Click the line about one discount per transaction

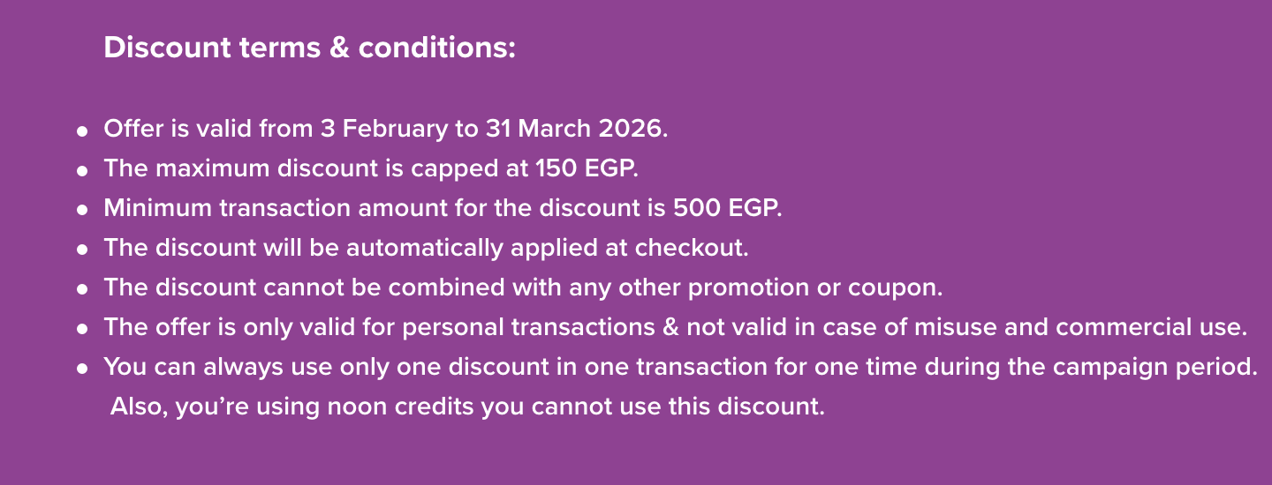pyautogui.click(x=680, y=367)
